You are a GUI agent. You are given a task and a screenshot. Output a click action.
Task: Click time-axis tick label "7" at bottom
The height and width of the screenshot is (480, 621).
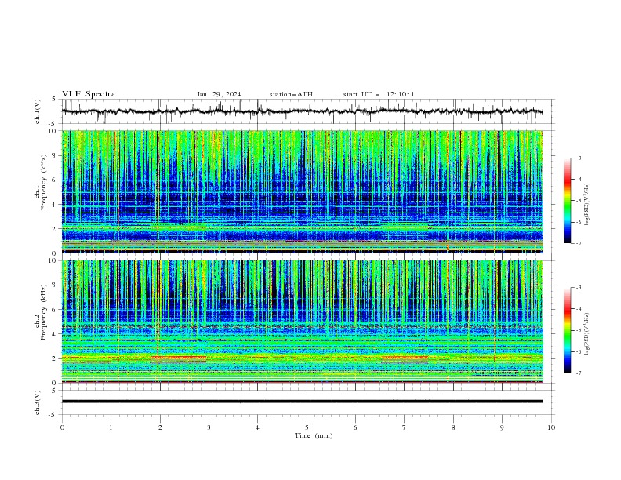pyautogui.click(x=405, y=427)
